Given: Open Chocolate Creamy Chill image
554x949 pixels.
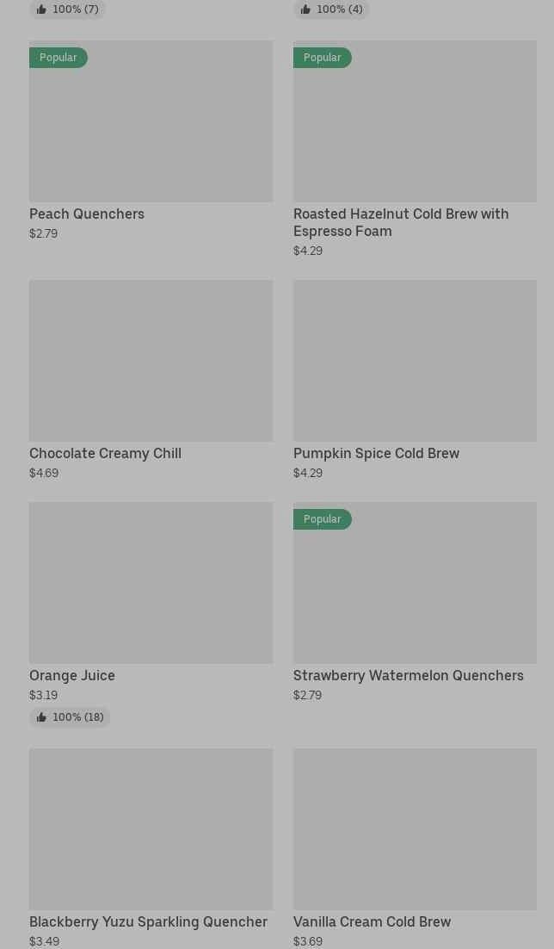Looking at the screenshot, I should [x=151, y=360].
